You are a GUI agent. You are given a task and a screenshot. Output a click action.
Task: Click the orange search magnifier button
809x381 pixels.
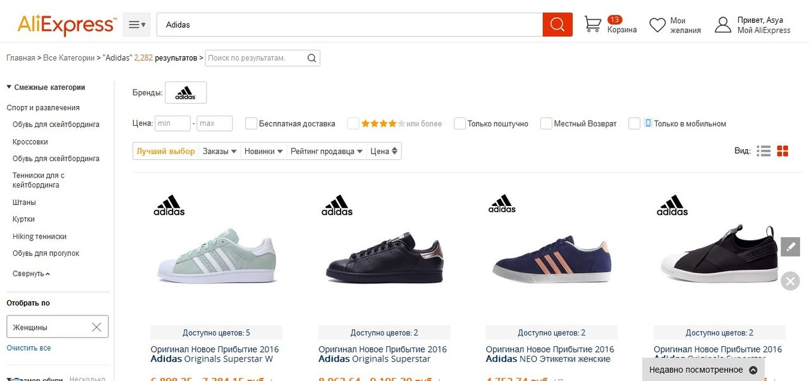pos(557,25)
